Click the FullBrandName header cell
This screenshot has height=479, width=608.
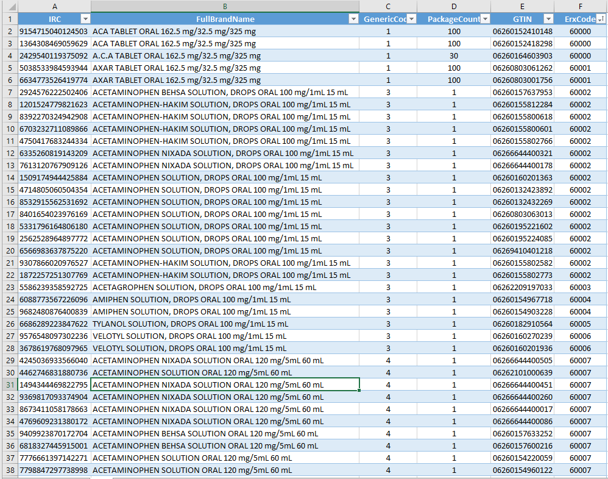point(225,19)
